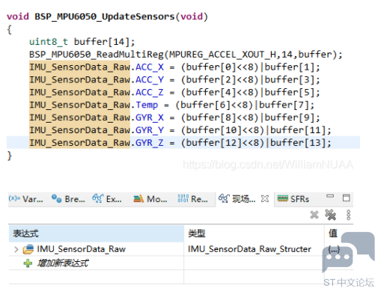Click the Breakpoints tab dot icon
The height and width of the screenshot is (294, 381).
pyautogui.click(x=56, y=198)
